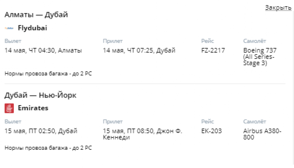Click the Airbus A380-800 aircraft text
294x168 pixels.
(262, 134)
